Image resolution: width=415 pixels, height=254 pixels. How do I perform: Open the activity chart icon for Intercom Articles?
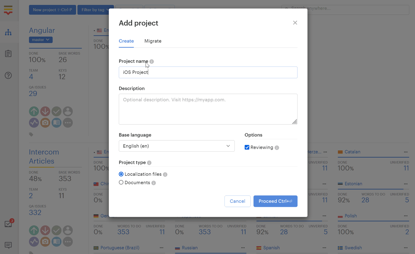point(34,241)
